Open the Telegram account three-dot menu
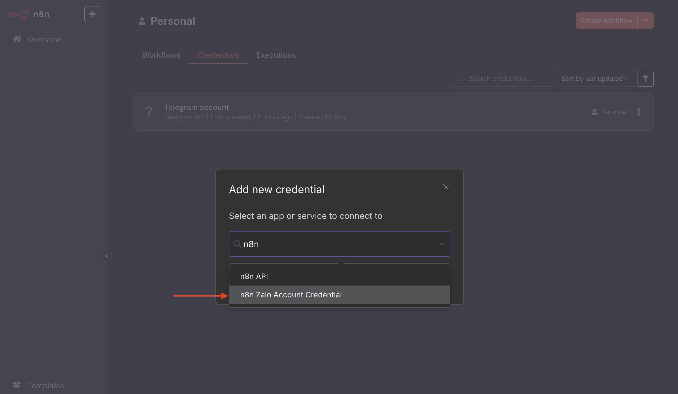 639,112
